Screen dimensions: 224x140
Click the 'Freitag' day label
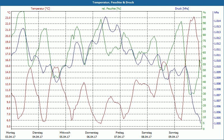point(120,133)
